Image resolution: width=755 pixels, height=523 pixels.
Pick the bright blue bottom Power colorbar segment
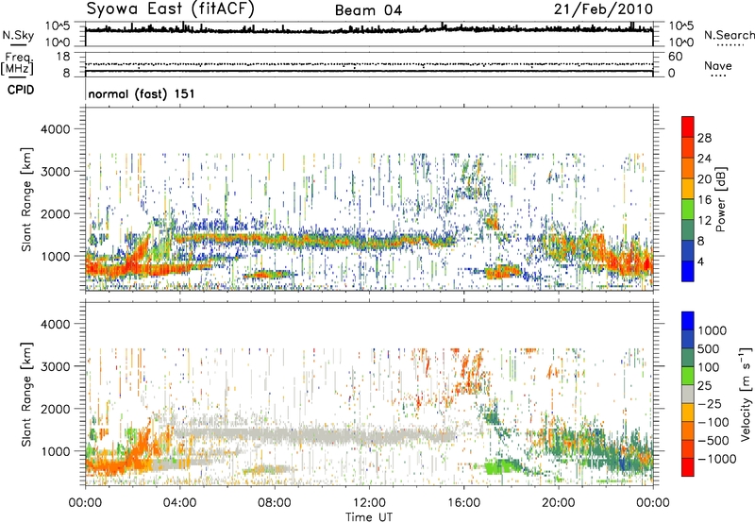point(688,271)
